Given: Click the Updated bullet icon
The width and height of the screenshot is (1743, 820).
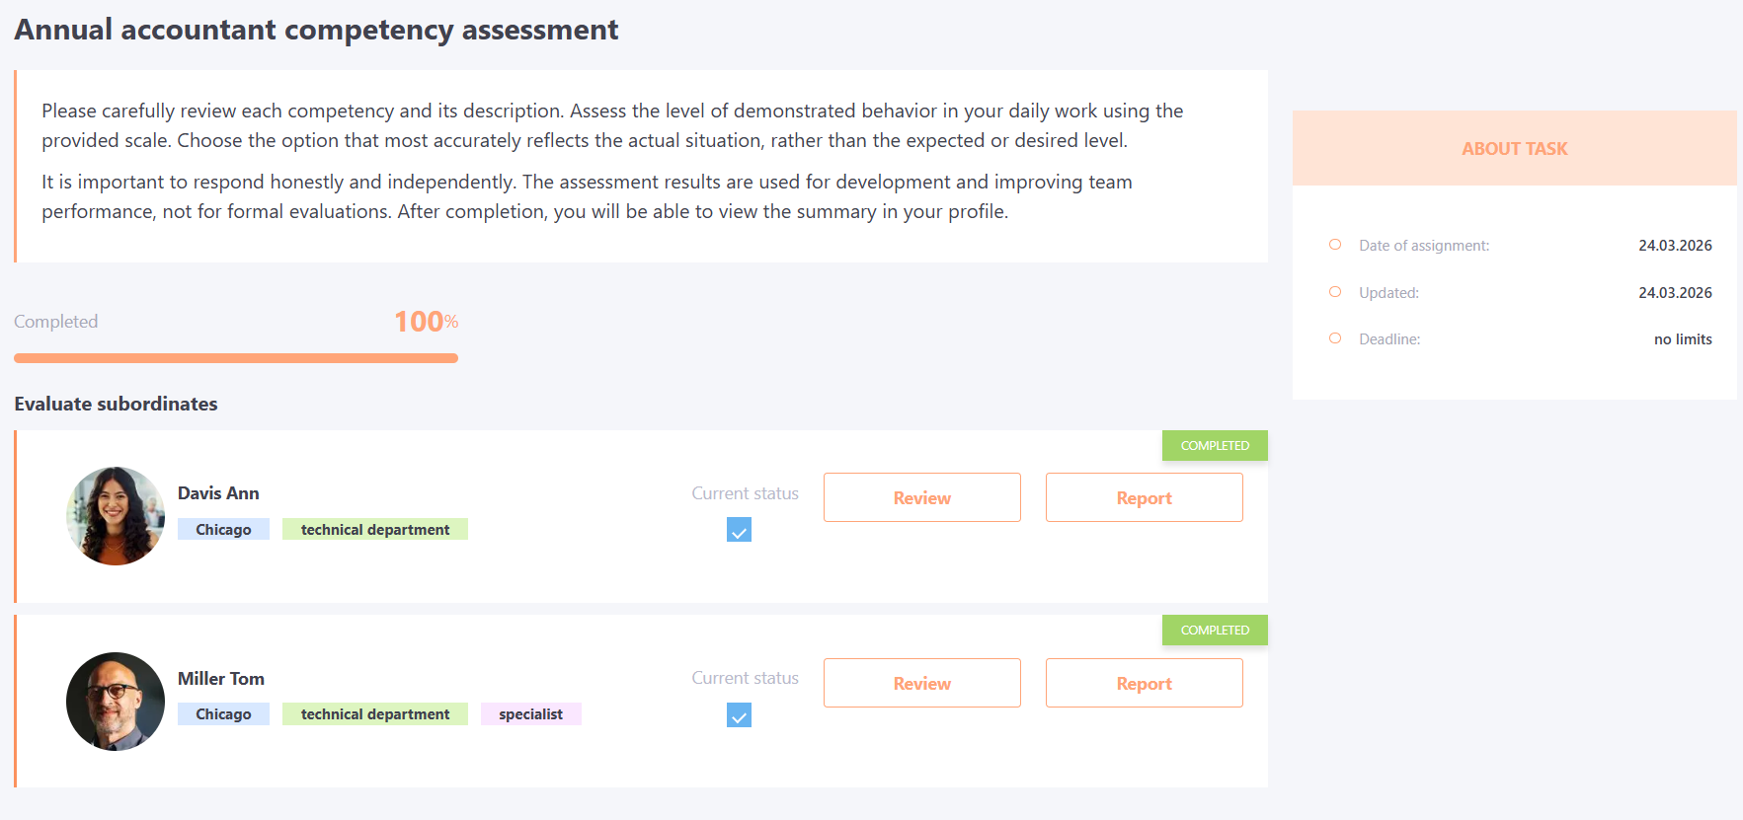Looking at the screenshot, I should pyautogui.click(x=1335, y=292).
